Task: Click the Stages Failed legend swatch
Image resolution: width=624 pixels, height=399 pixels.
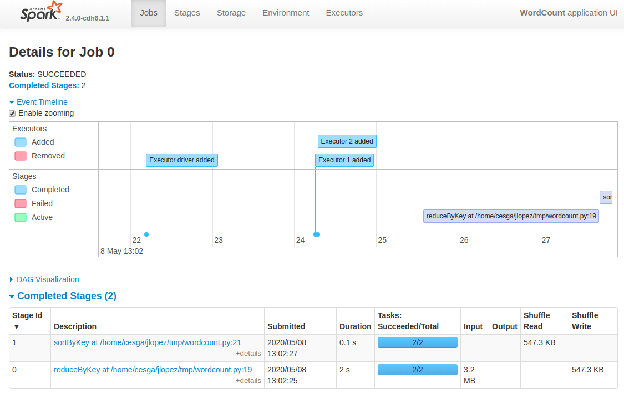Action: pos(21,204)
